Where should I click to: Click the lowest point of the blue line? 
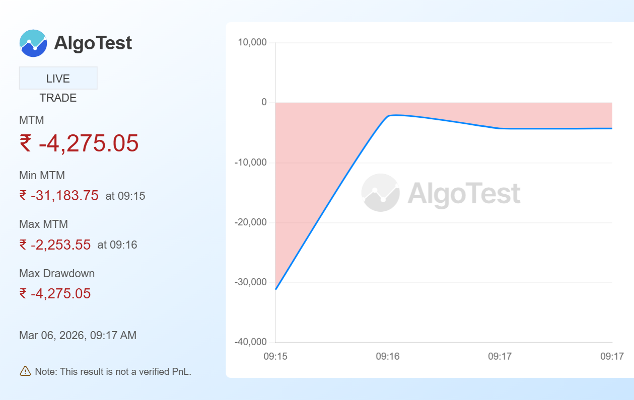[x=275, y=289]
